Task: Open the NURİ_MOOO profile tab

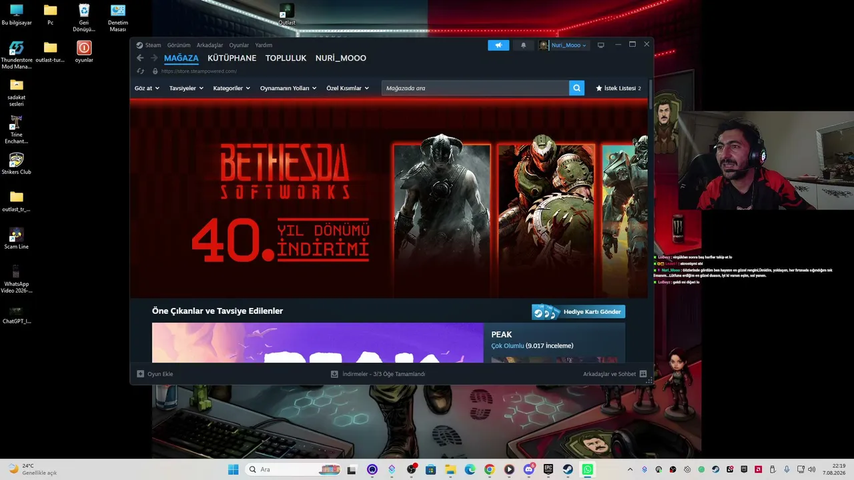Action: click(341, 58)
